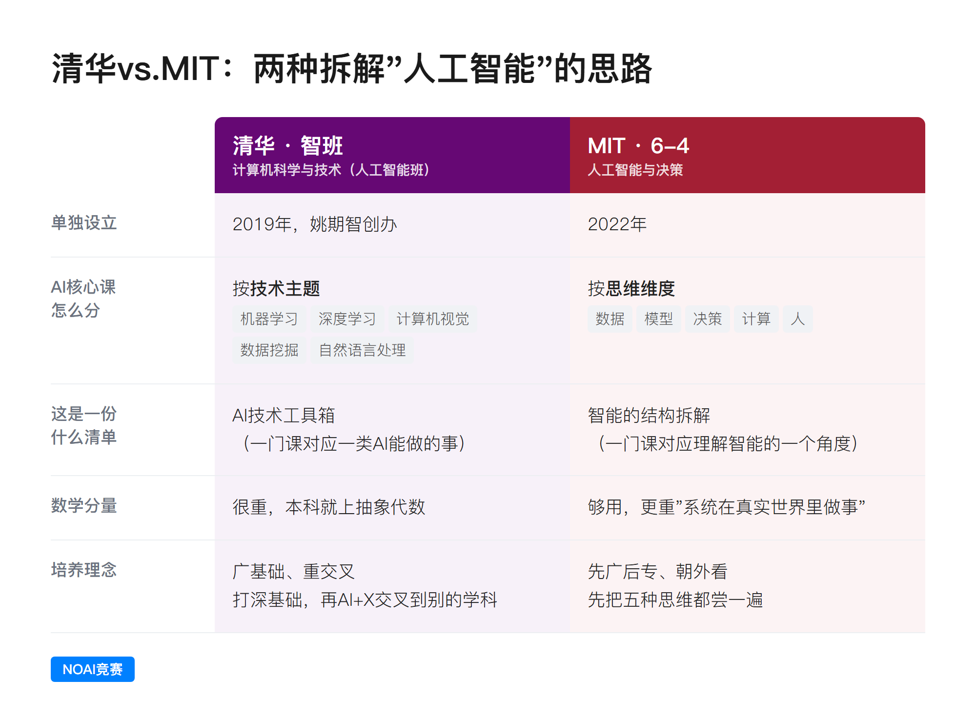Click subtitle 计算机科学与技术（人工智能班）
This screenshot has width=976, height=719.
coord(331,170)
